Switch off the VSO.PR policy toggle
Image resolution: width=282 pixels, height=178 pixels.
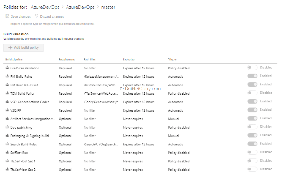(252, 110)
